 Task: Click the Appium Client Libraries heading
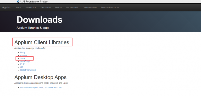[x=42, y=42]
